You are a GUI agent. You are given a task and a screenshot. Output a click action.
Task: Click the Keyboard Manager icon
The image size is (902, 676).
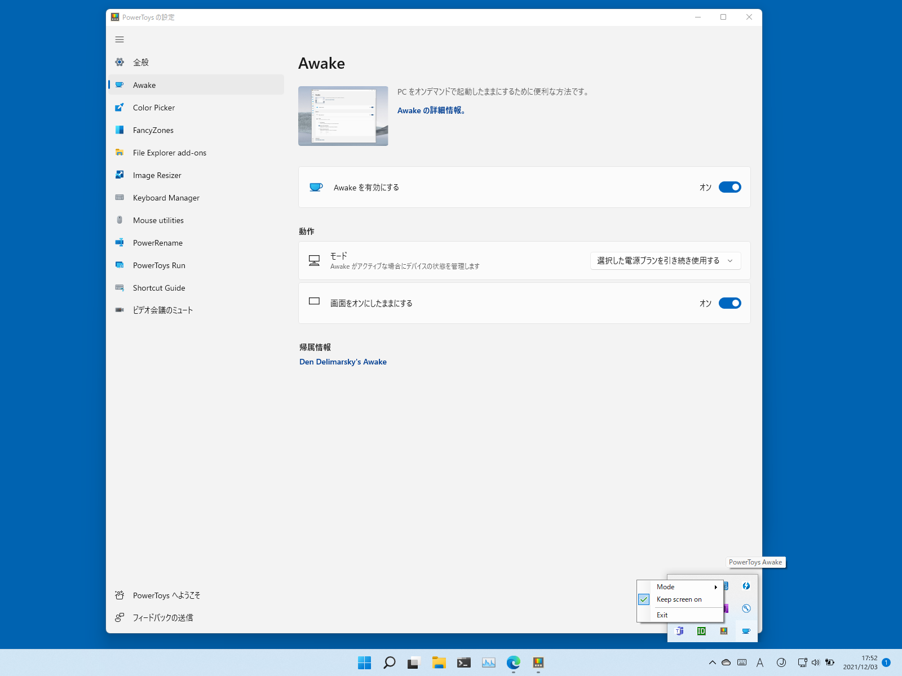120,198
